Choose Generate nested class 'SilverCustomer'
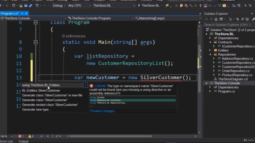 [50, 105]
